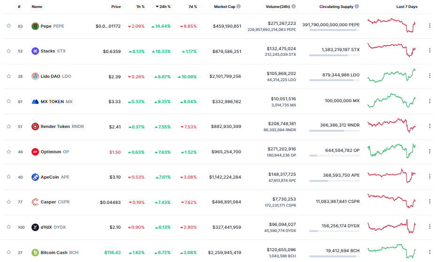Star Optimism in the watchlist
Viewport: 440px width, 262px height.
point(9,152)
